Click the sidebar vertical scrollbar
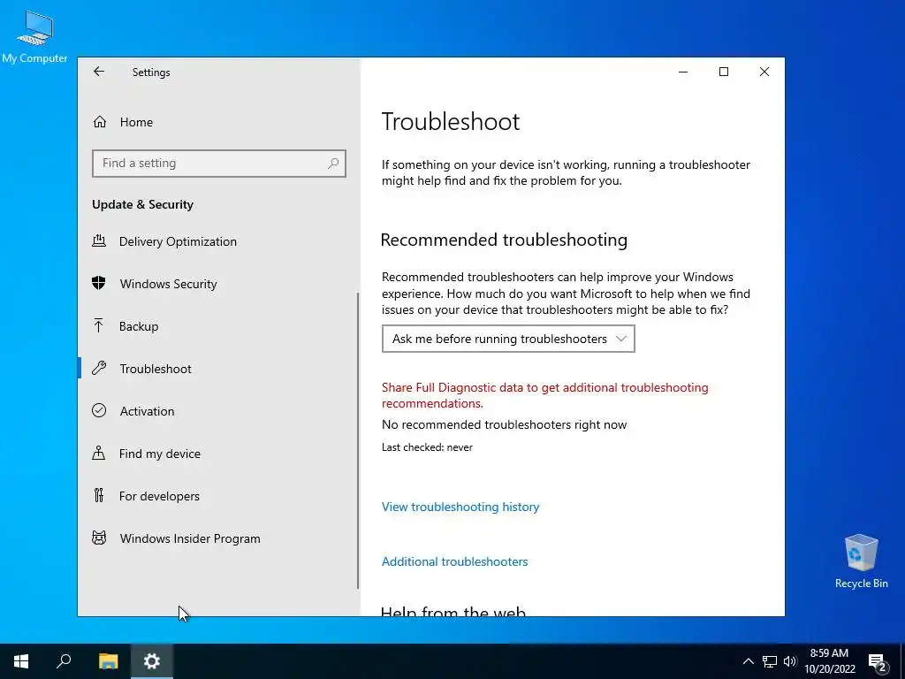This screenshot has height=679, width=905. pyautogui.click(x=358, y=440)
